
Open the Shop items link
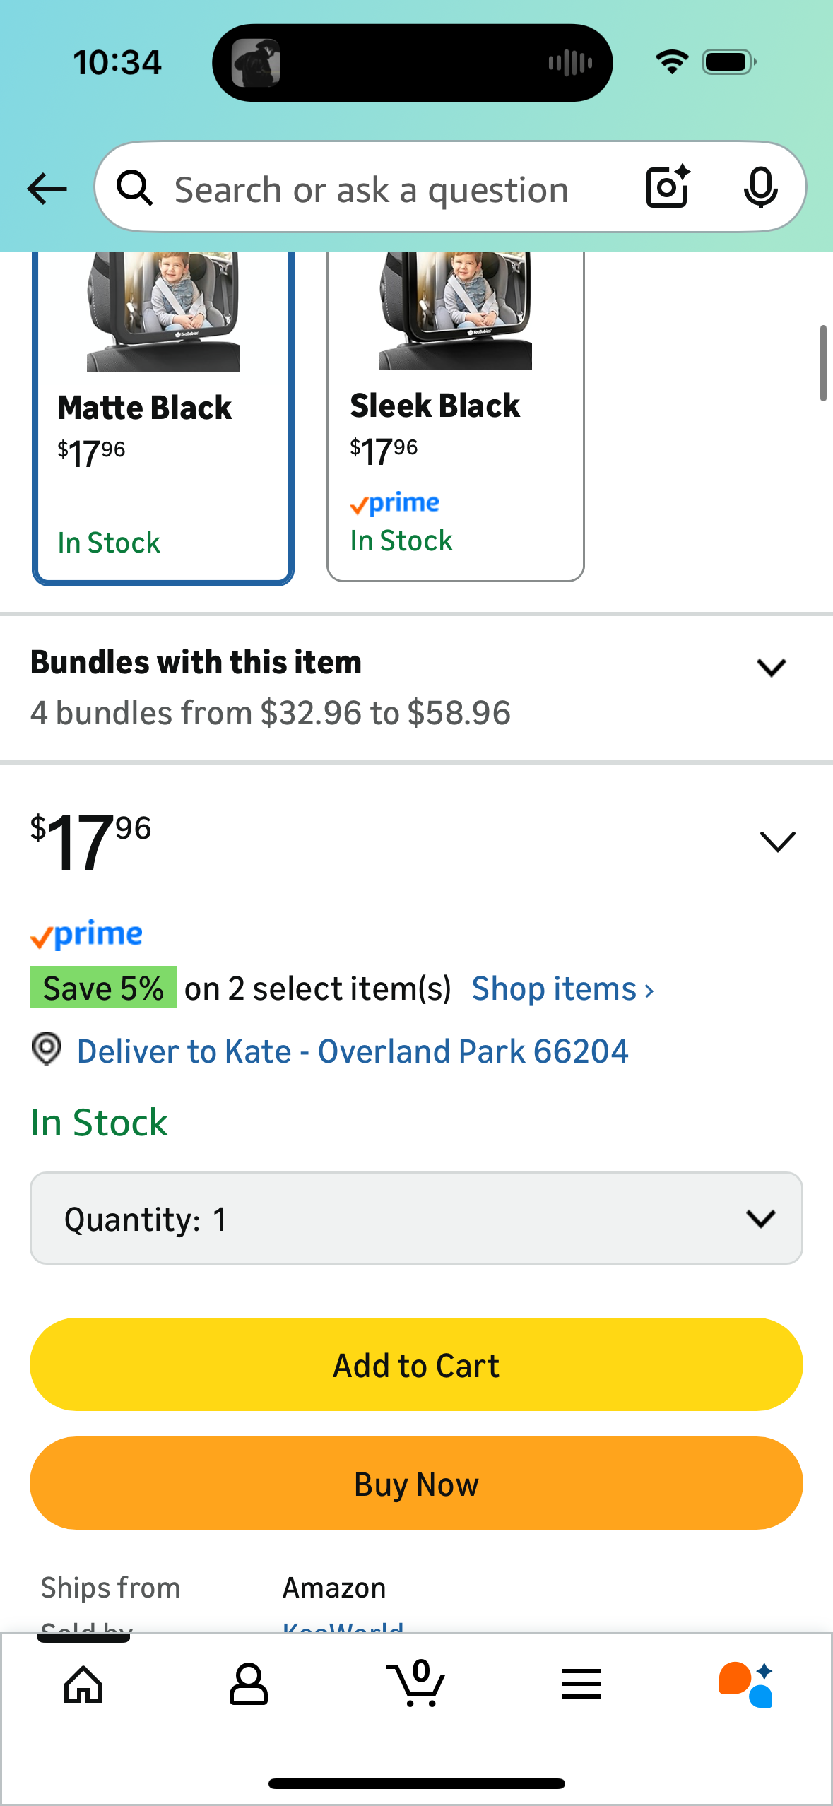(x=562, y=989)
